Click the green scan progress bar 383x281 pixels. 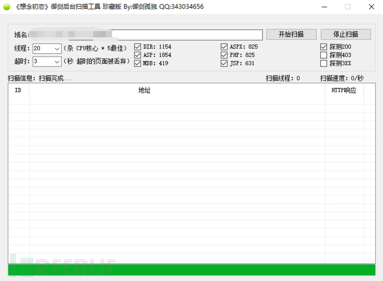pyautogui.click(x=191, y=270)
